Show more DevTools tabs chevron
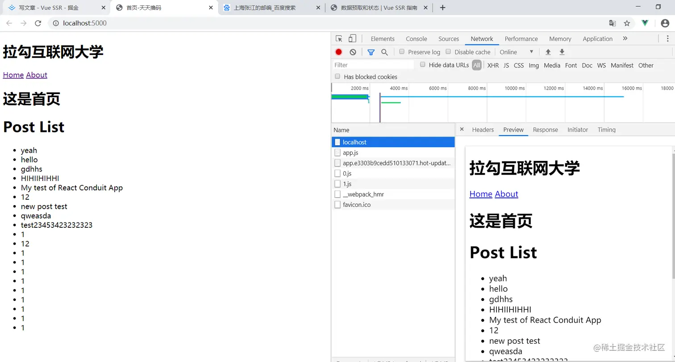This screenshot has width=675, height=362. pyautogui.click(x=625, y=39)
